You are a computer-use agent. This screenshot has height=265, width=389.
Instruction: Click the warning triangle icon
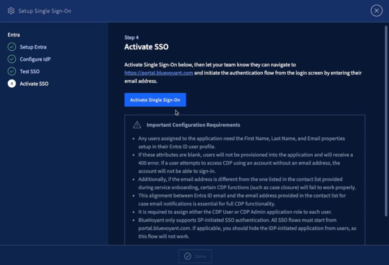(x=137, y=125)
